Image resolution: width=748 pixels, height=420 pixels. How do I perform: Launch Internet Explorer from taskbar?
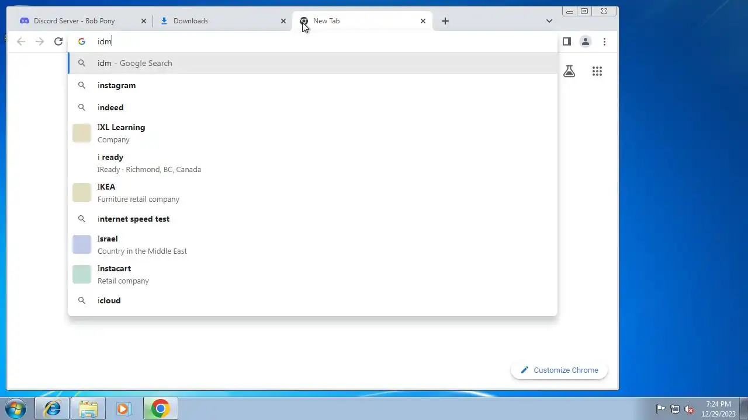[53, 408]
